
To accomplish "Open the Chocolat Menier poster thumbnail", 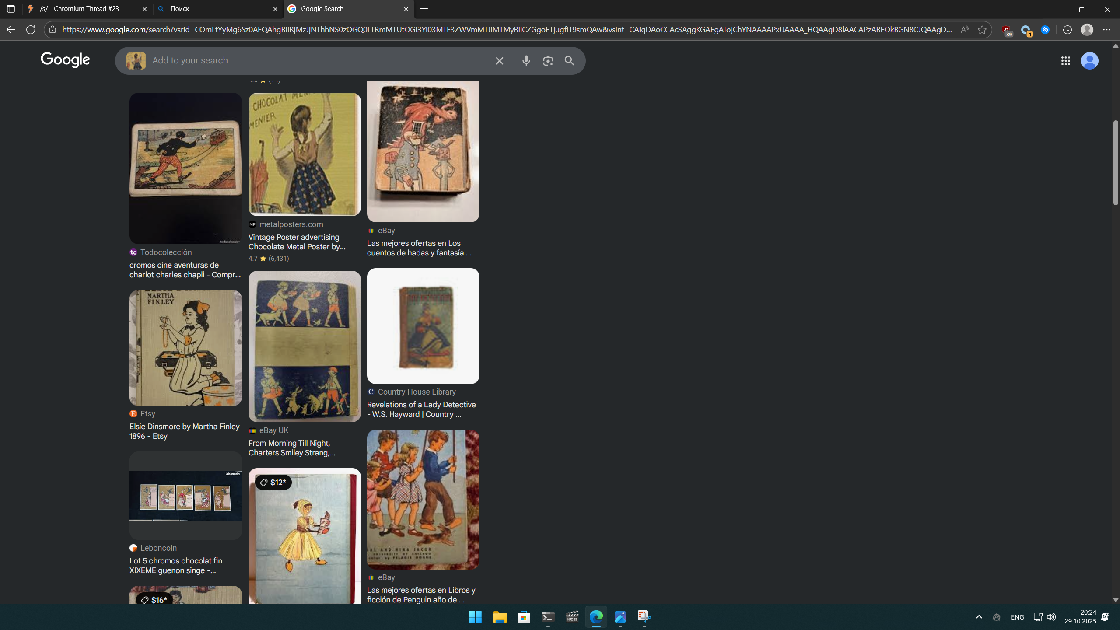I will (304, 154).
